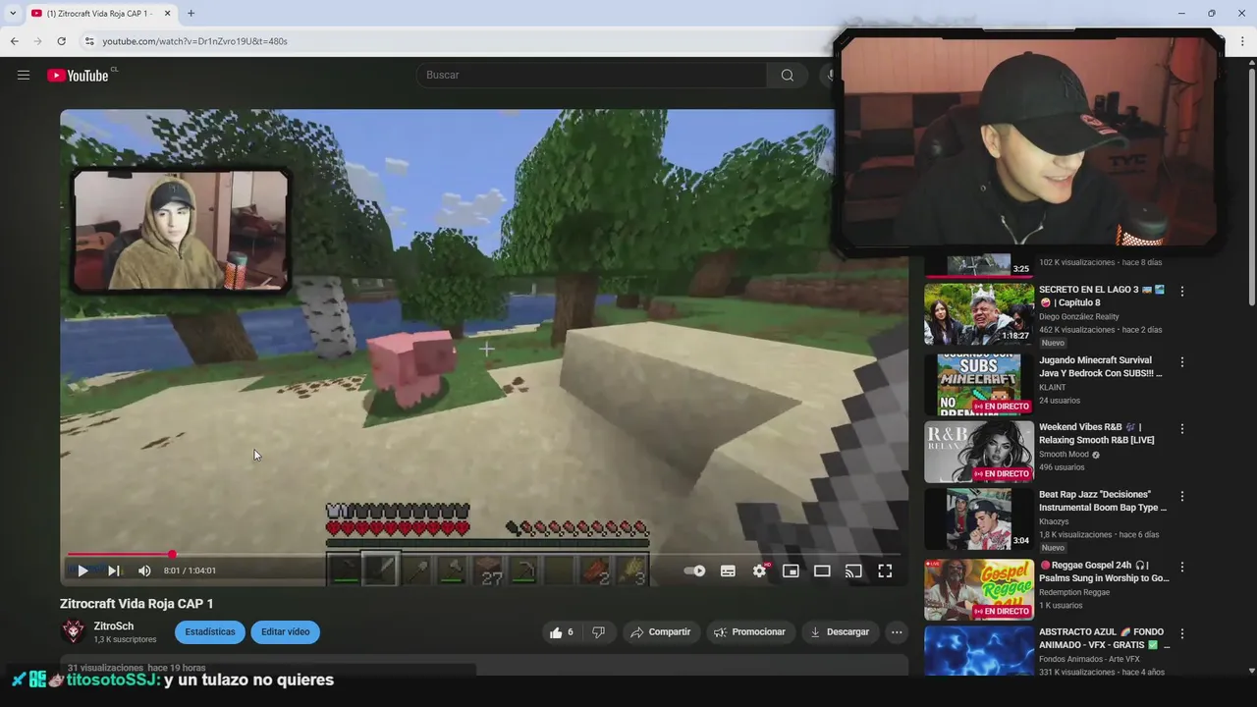Open SECRETO EN EL LAGO 3 thumbnail

[978, 314]
